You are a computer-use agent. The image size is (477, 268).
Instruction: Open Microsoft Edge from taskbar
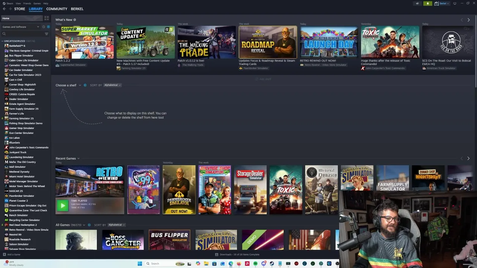231,264
